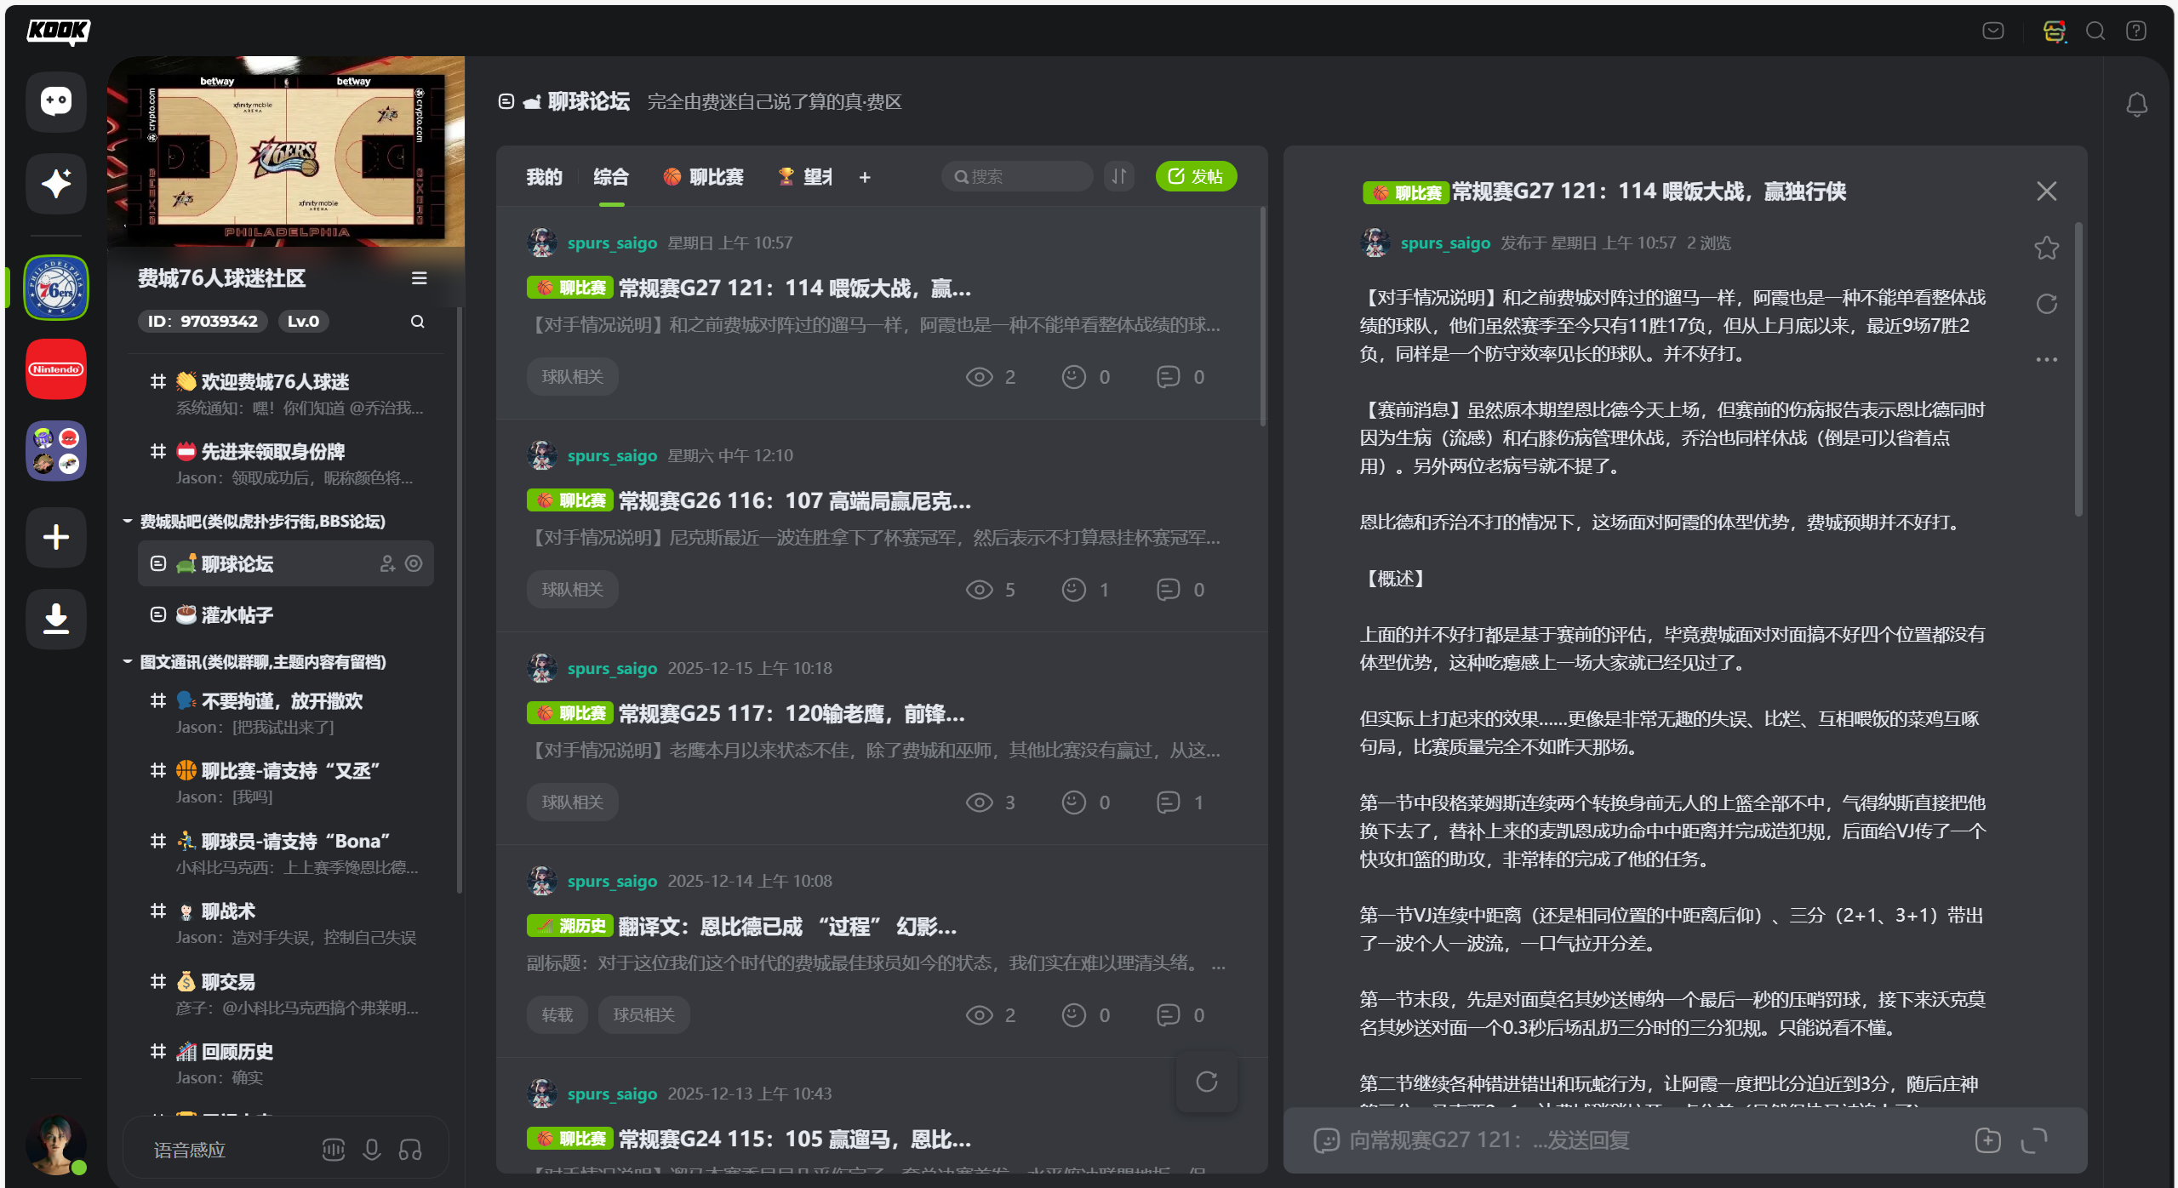Screen dimensions: 2178x1188
Task: Click the green 发帖 button
Action: (x=1196, y=176)
